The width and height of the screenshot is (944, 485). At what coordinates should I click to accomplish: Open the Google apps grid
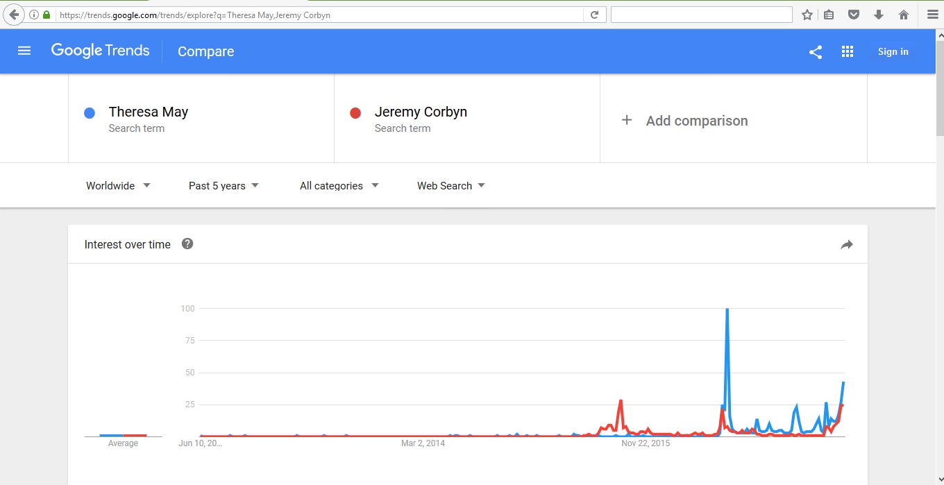point(848,51)
